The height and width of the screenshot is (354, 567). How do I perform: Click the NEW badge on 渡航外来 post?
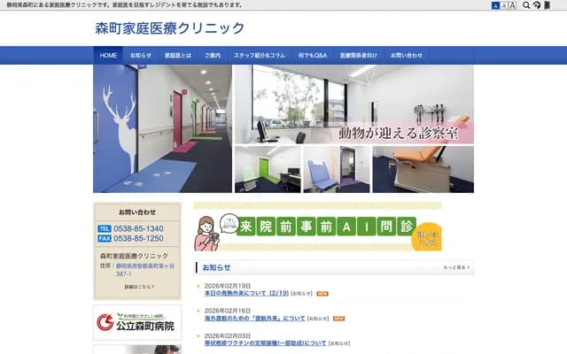point(338,319)
